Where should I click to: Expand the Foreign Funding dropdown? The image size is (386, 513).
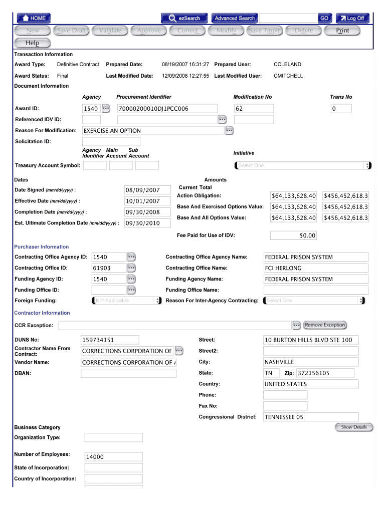pyautogui.click(x=127, y=301)
